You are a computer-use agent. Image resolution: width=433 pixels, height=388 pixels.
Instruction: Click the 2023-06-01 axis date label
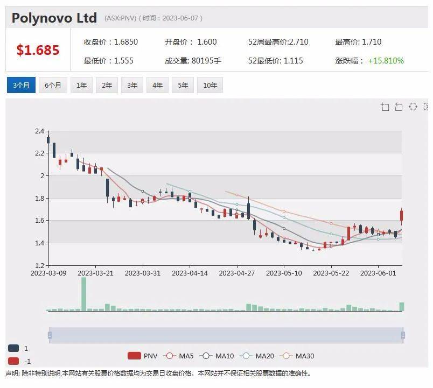point(378,273)
